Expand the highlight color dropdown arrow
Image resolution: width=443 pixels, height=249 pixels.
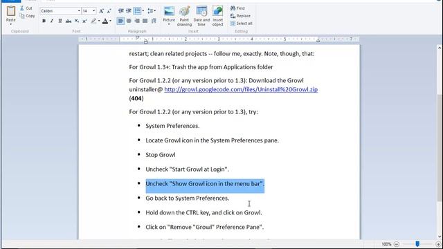(x=99, y=21)
